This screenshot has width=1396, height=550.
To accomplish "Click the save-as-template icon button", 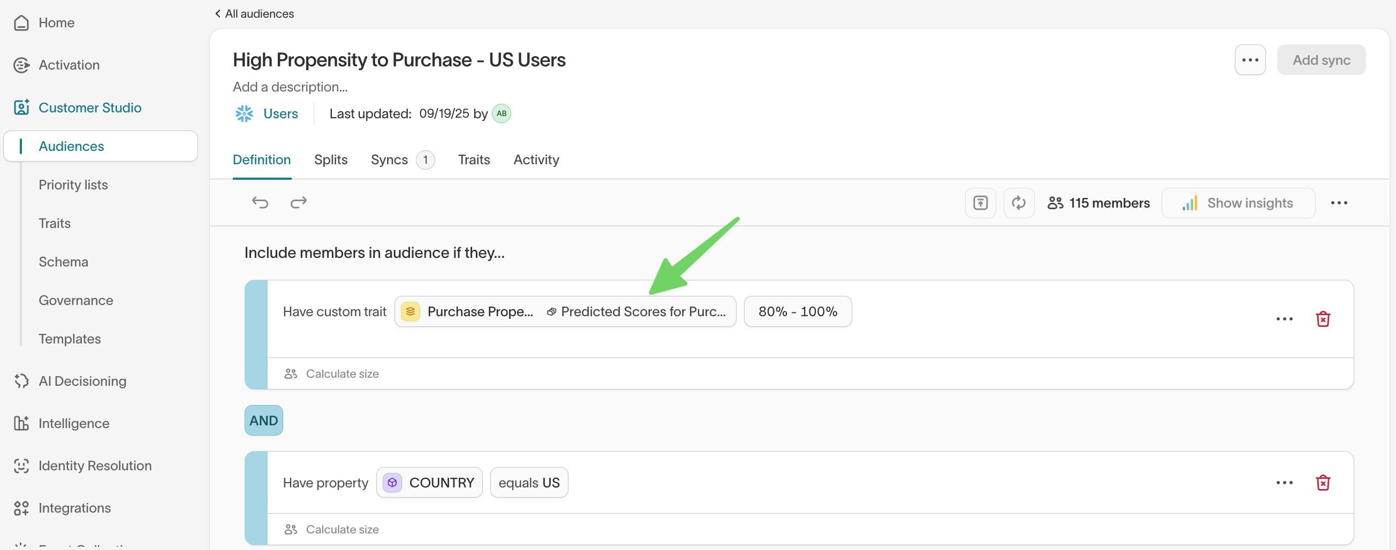I will point(980,203).
